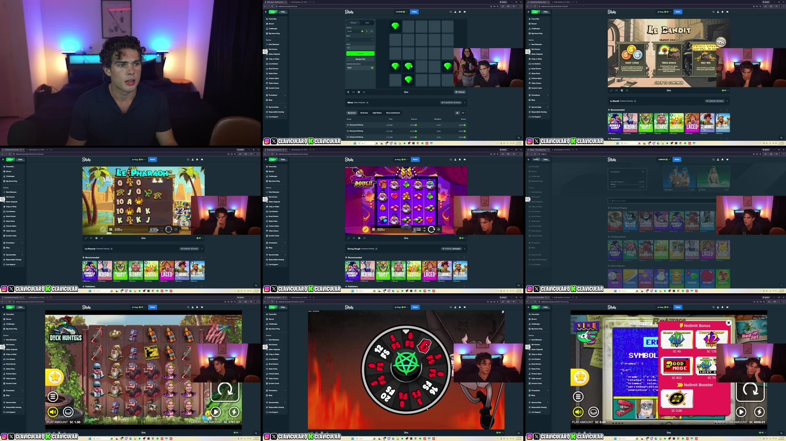The width and height of the screenshot is (786, 441).
Task: Toggle fullscreen on the Donny Dough slot
Action: click(x=348, y=238)
